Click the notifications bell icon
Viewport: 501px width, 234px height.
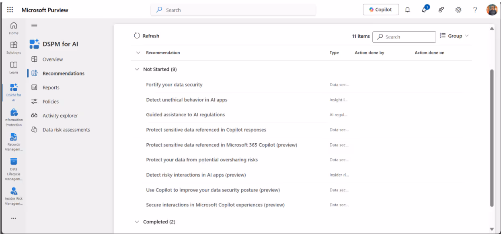[407, 10]
